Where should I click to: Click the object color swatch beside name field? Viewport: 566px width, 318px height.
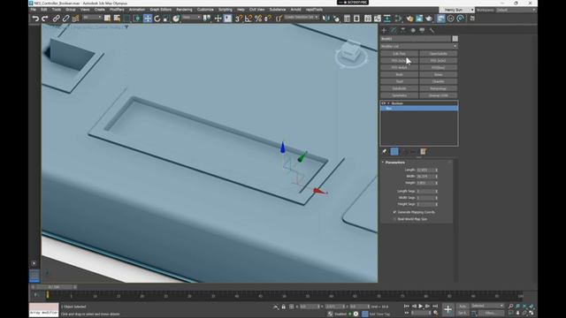click(455, 39)
